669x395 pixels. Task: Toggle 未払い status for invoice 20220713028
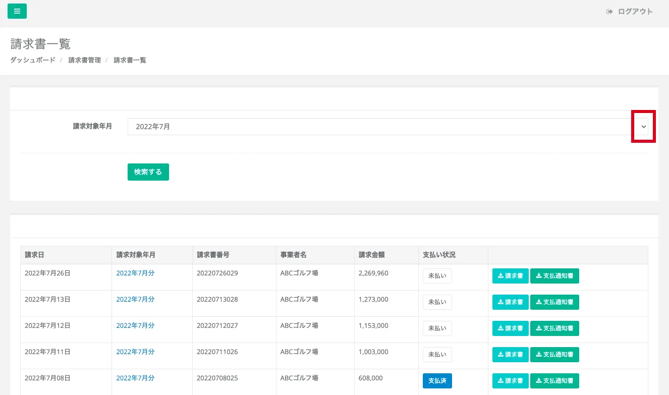pyautogui.click(x=437, y=302)
